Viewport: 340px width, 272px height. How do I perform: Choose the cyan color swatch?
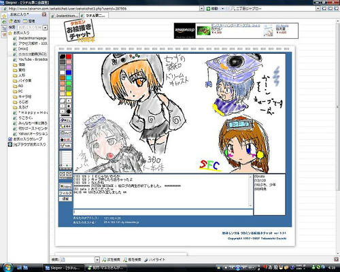coord(69,78)
